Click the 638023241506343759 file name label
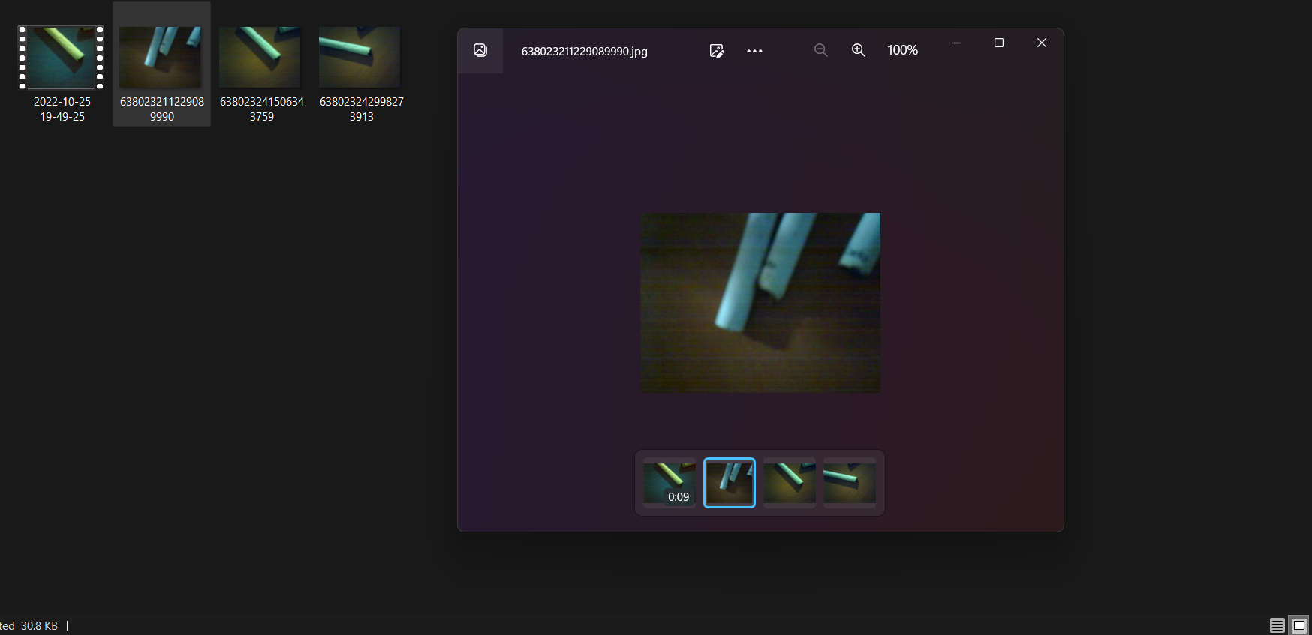1312x635 pixels. click(261, 109)
